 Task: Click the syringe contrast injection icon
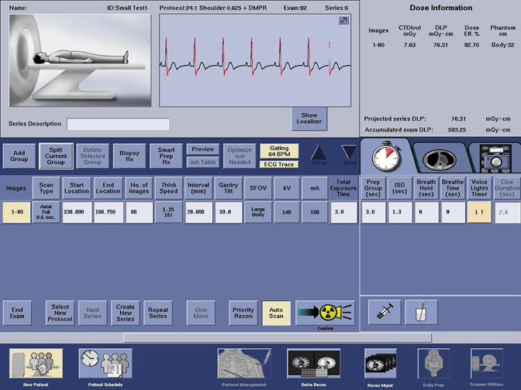click(x=384, y=312)
